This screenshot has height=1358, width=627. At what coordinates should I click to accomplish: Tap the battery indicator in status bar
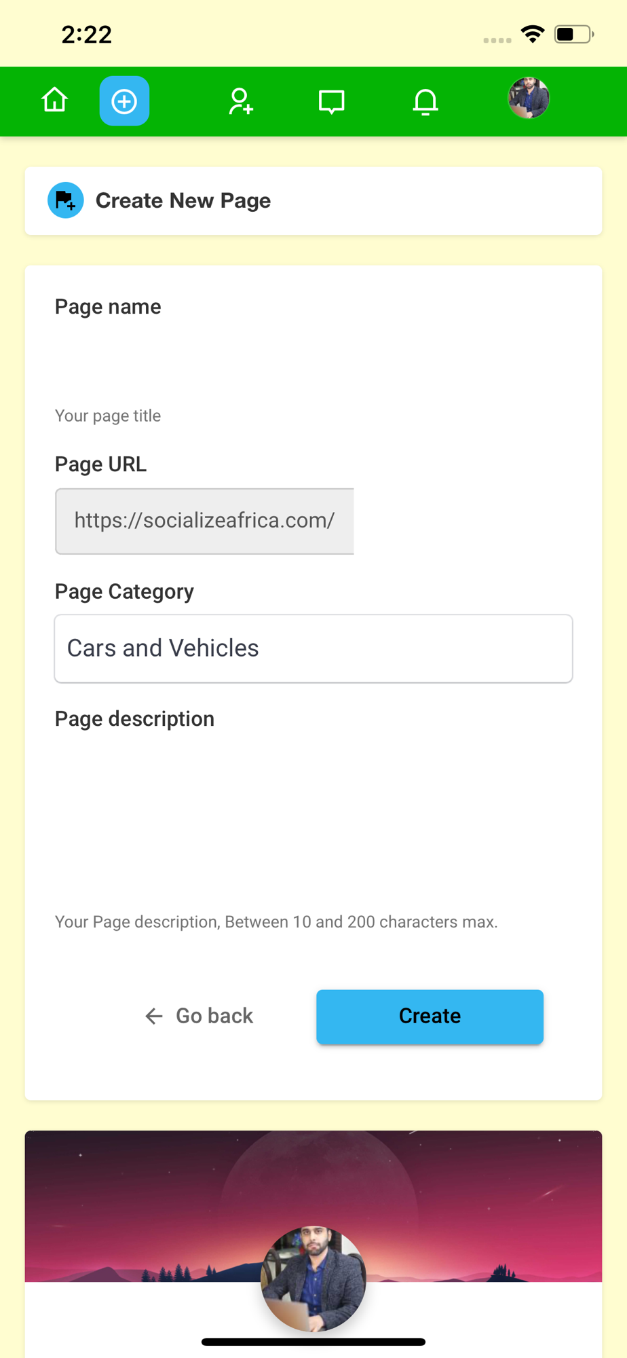click(573, 34)
